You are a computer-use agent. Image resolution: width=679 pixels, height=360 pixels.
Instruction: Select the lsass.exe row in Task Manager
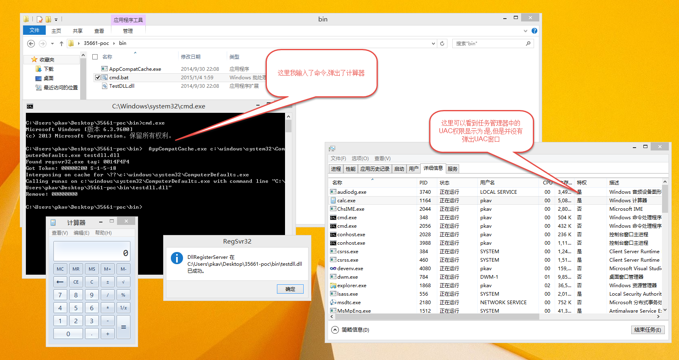[x=496, y=294]
